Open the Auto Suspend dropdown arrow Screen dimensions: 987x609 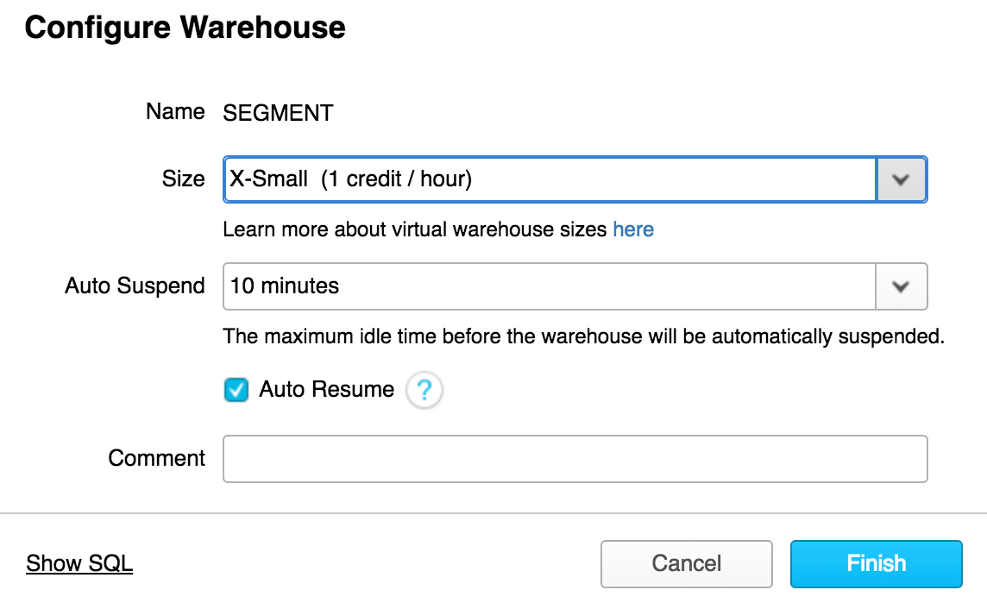pyautogui.click(x=902, y=286)
